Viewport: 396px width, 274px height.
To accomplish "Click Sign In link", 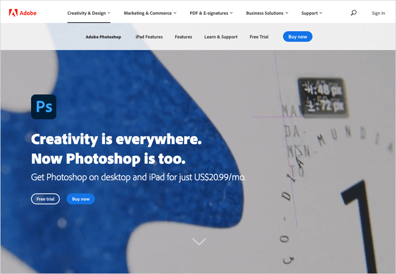I will point(379,13).
